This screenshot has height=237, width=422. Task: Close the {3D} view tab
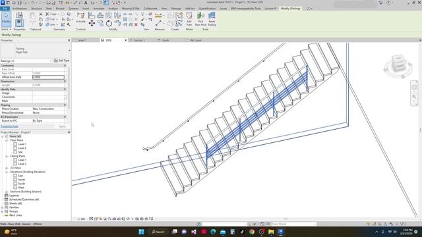125,40
